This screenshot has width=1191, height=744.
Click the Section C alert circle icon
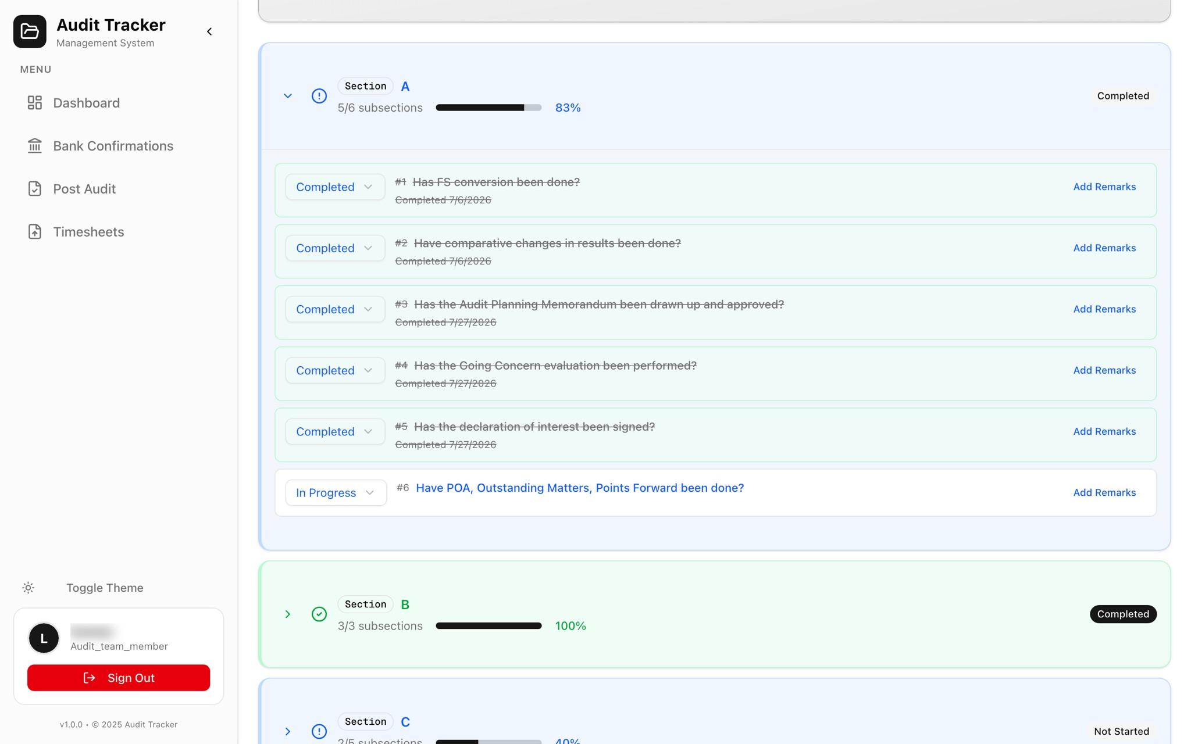[x=319, y=731]
